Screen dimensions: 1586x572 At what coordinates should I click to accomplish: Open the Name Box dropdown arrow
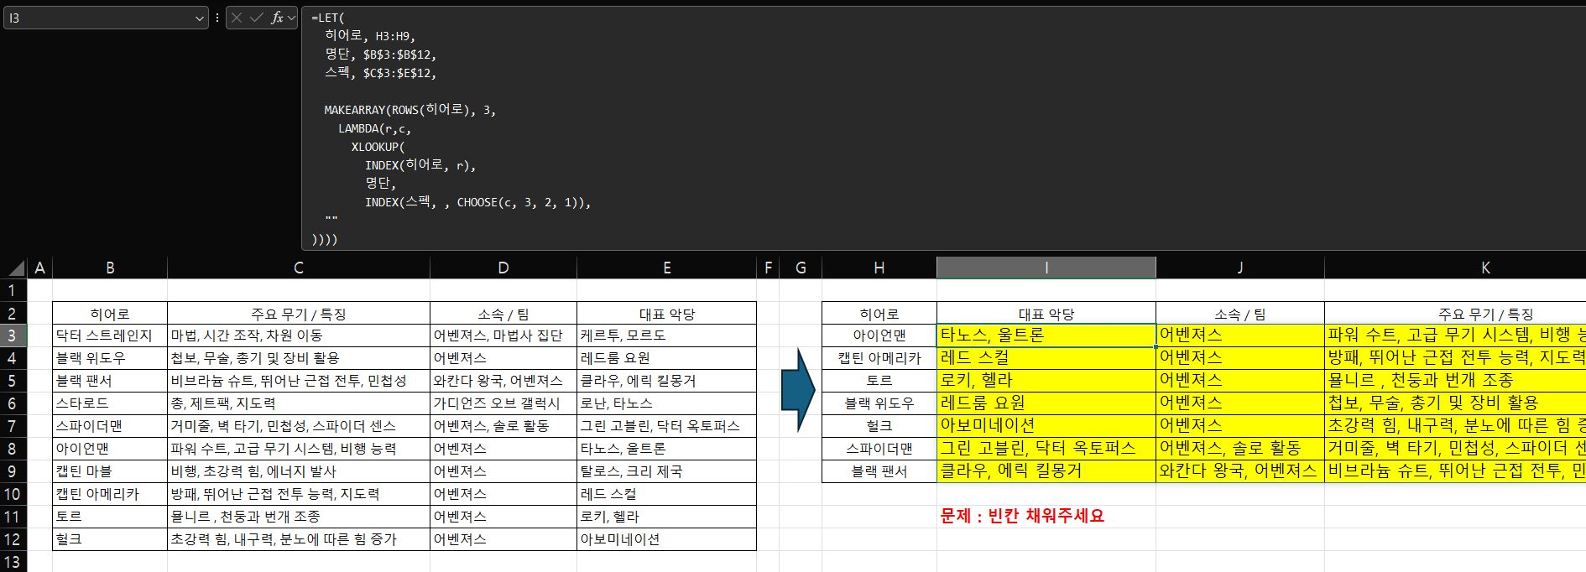(x=199, y=18)
